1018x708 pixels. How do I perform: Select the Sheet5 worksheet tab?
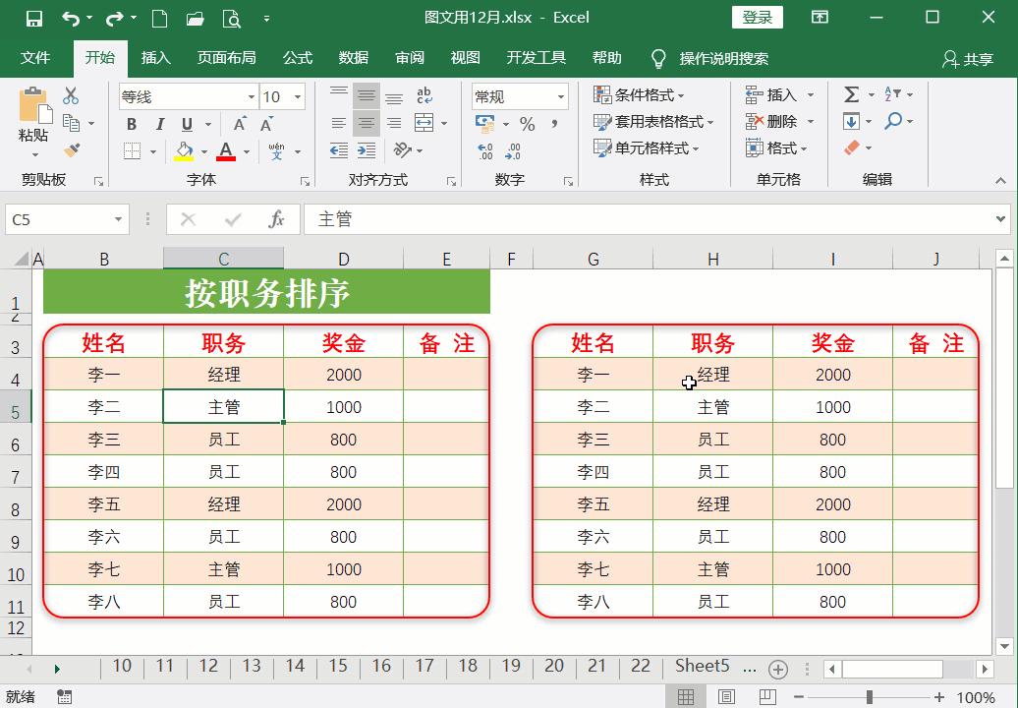(702, 666)
